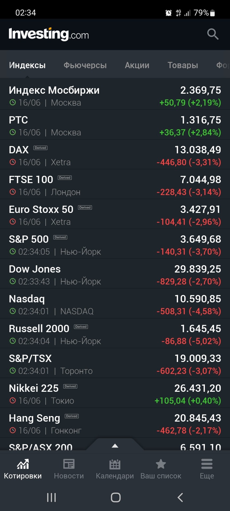Open Ваш список star icon

(x=161, y=464)
